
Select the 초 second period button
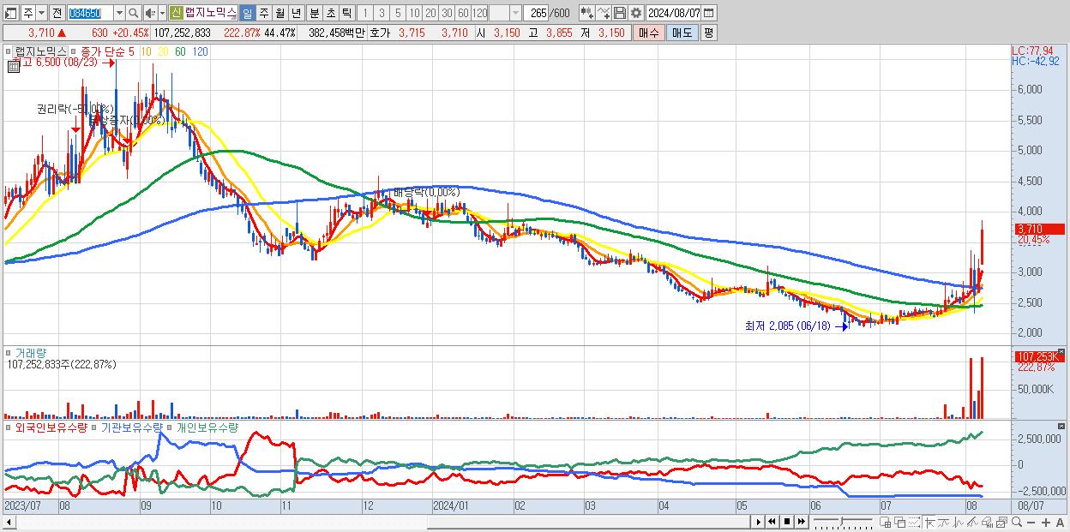[331, 13]
